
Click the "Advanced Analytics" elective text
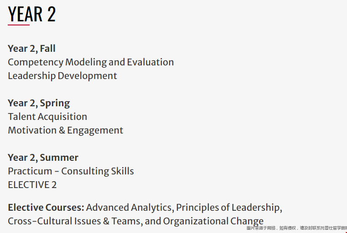point(129,208)
